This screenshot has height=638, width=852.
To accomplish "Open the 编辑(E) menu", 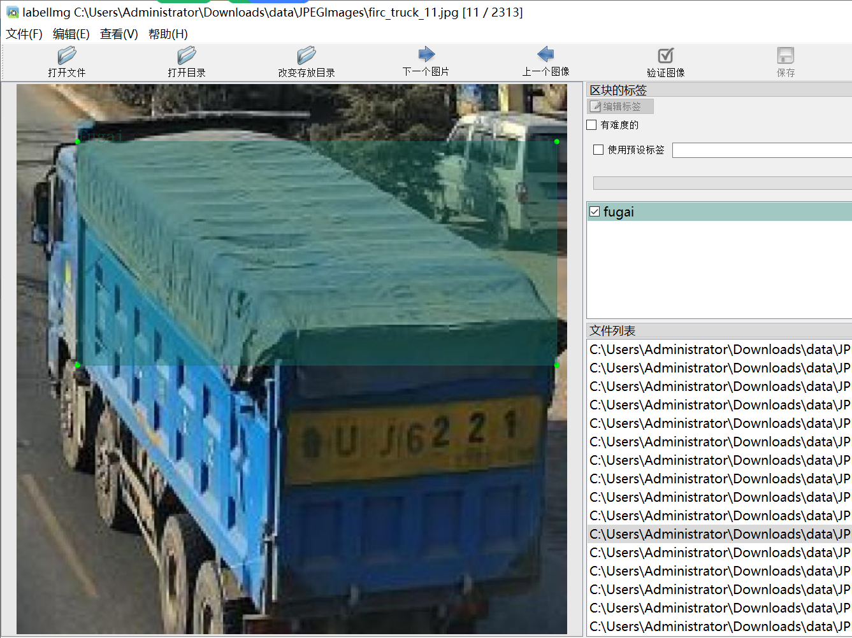I will coord(71,34).
